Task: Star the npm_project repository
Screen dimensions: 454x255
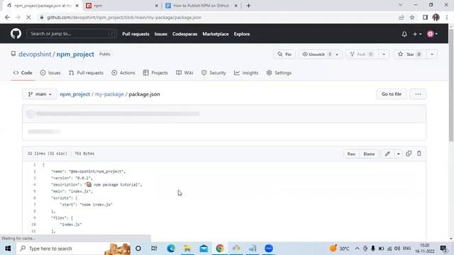Action: click(x=409, y=55)
